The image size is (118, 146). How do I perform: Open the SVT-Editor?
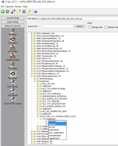[x=13, y=49]
